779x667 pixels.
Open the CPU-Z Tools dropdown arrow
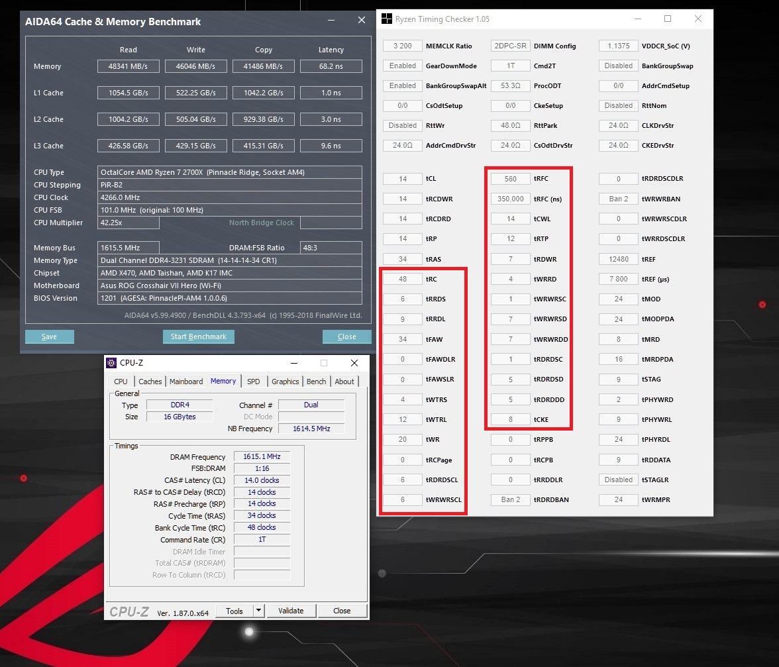pos(258,611)
